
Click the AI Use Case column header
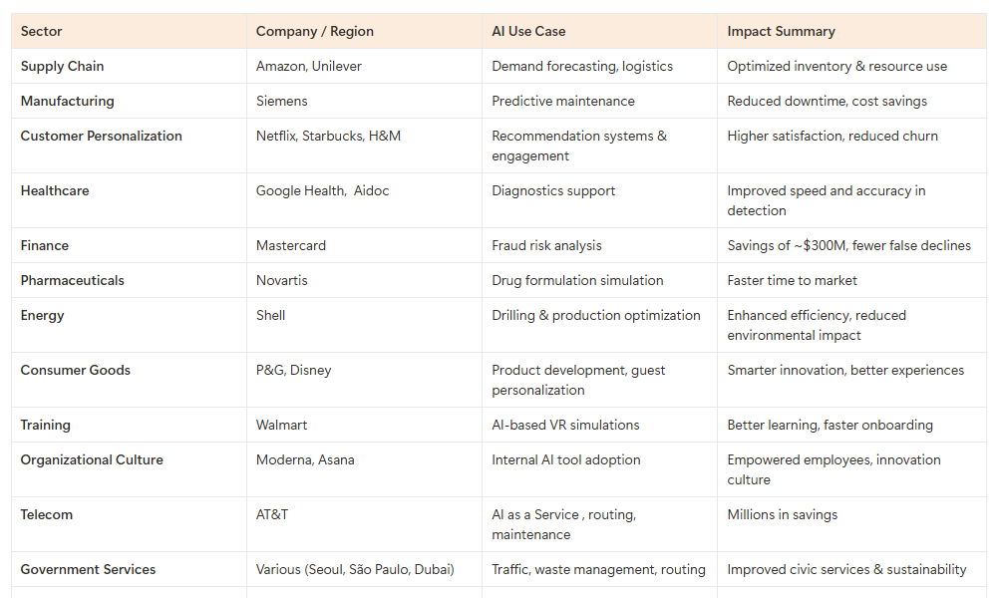528,32
